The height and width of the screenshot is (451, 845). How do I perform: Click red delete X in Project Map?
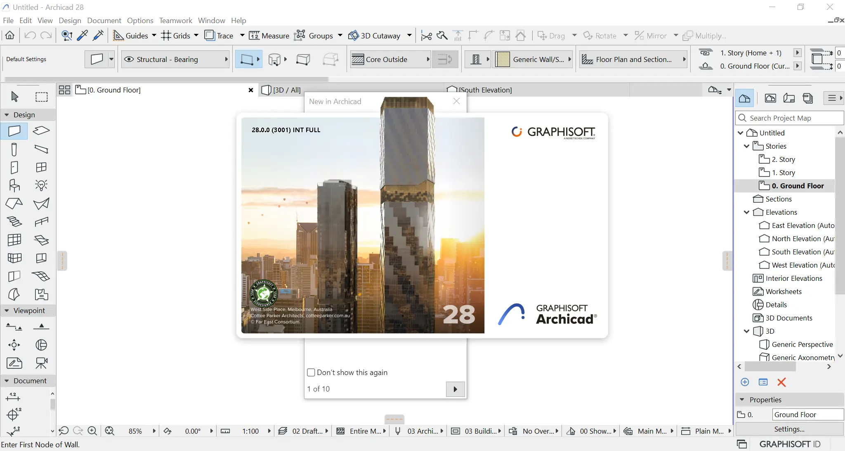pyautogui.click(x=781, y=382)
